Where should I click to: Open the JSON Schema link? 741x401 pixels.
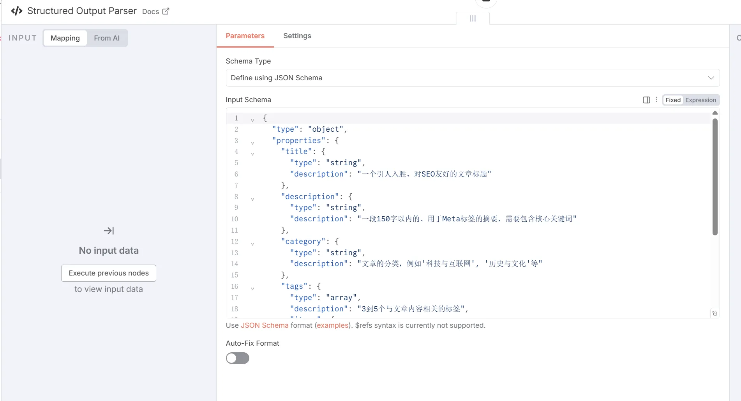(265, 325)
